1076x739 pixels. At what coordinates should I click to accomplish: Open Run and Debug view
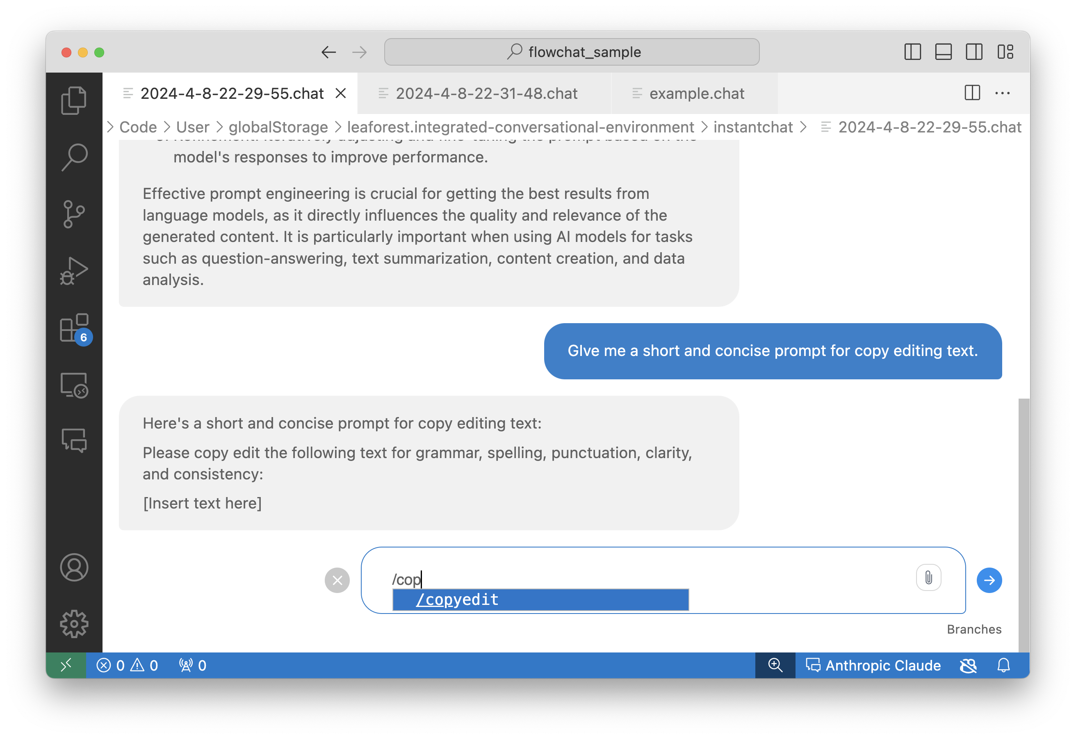(x=74, y=271)
